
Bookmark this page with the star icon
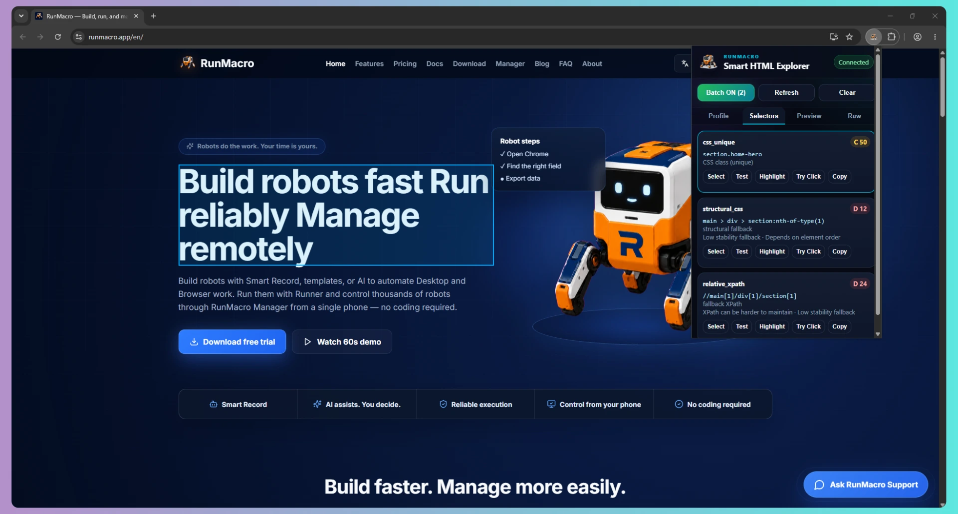pos(849,37)
